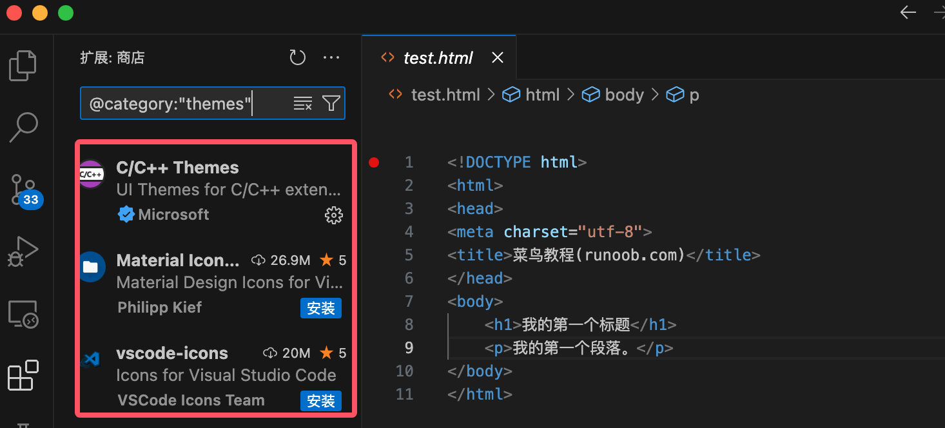The width and height of the screenshot is (945, 428).
Task: Click the h1 heading line of code
Action: coord(581,325)
